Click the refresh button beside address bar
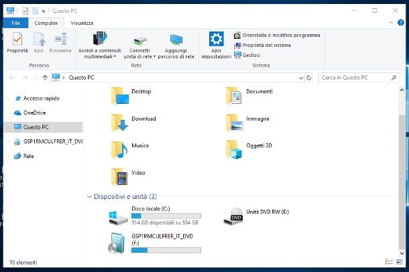 point(309,78)
